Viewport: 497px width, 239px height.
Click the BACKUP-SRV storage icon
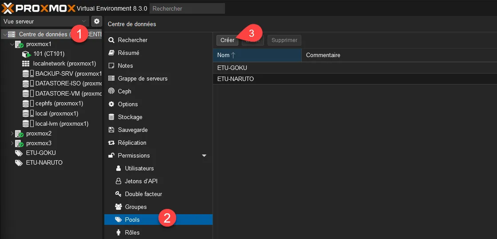click(x=28, y=73)
